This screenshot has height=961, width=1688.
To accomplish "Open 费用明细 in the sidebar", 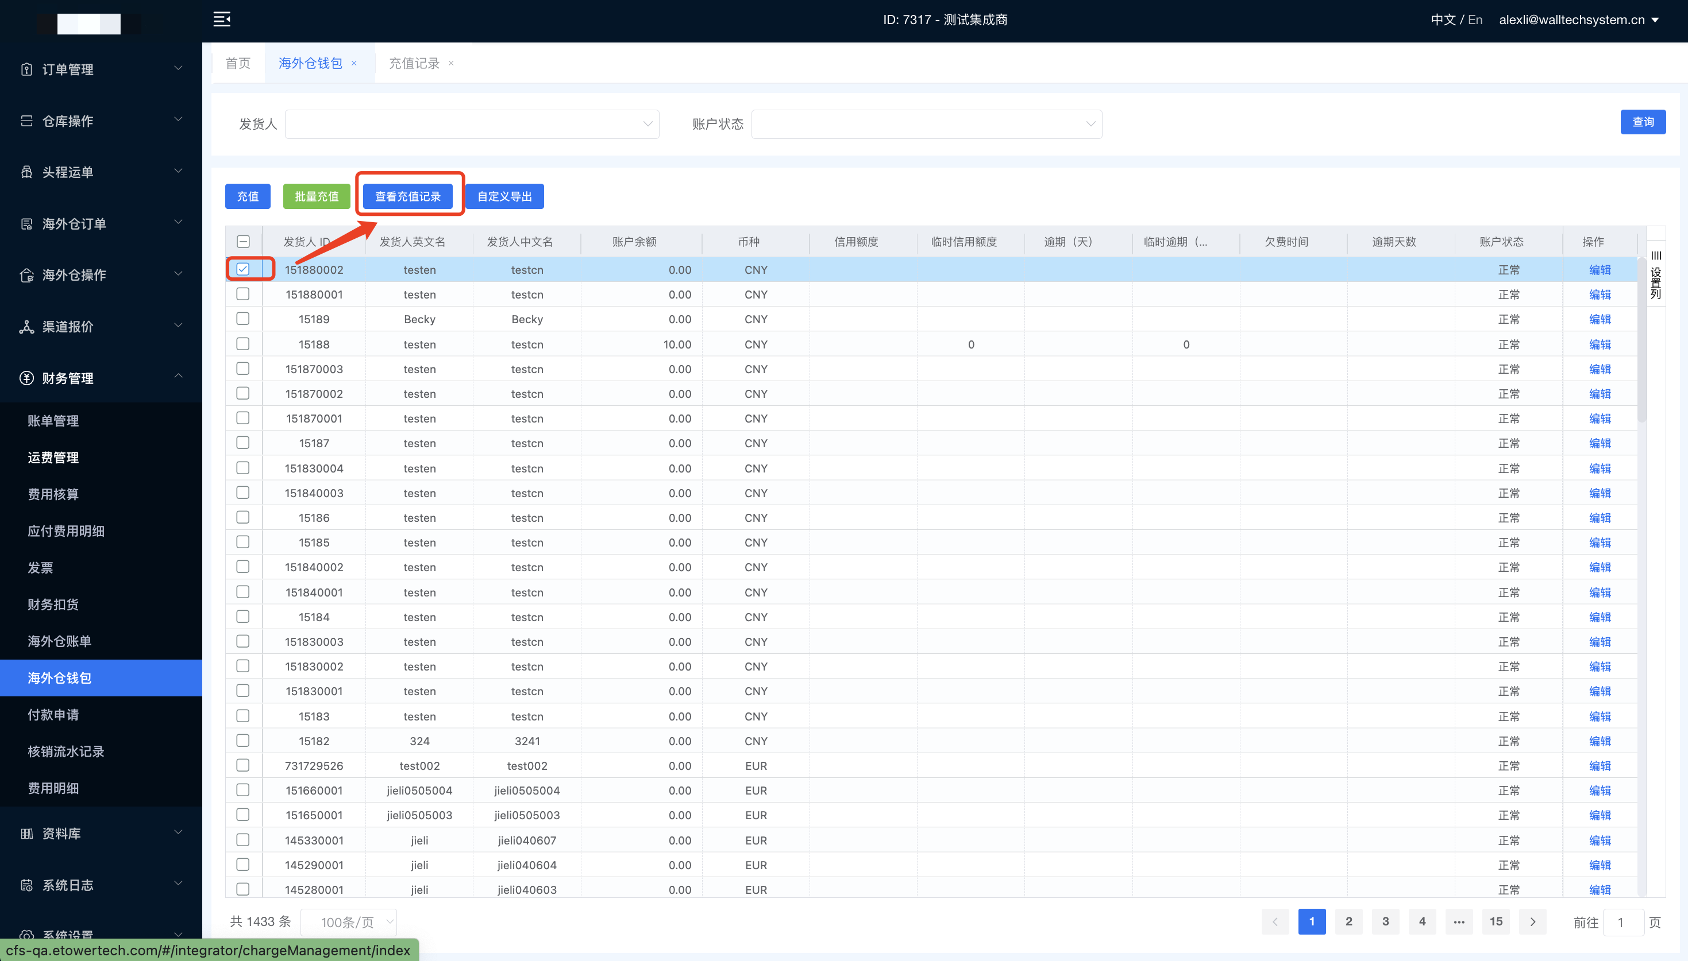I will tap(53, 788).
